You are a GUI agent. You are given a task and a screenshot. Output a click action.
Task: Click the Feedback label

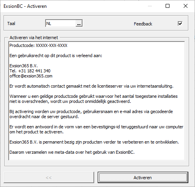click(143, 24)
